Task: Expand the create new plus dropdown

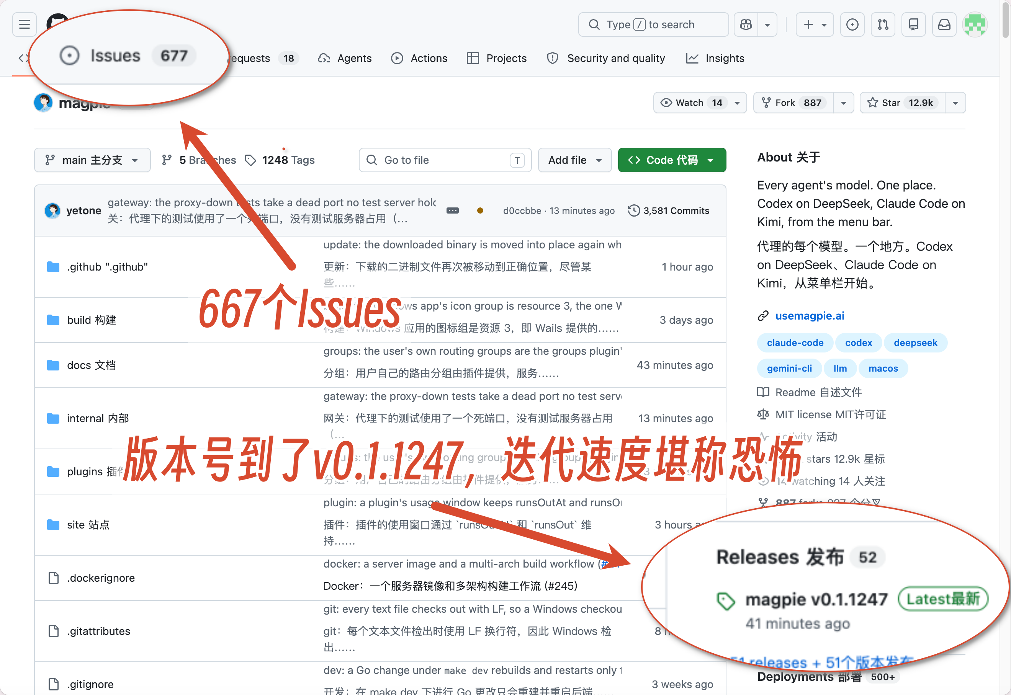Action: (815, 24)
